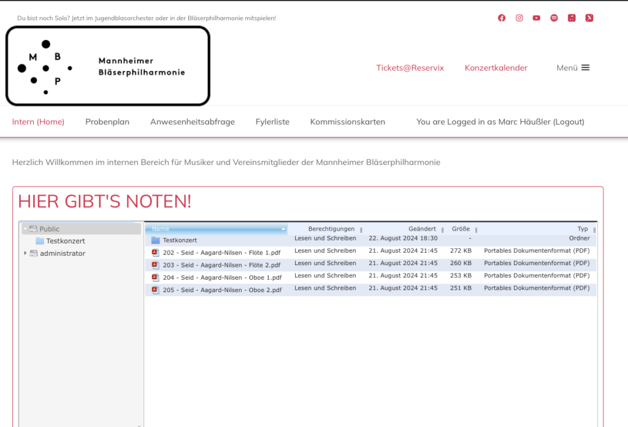Viewport: 628px width, 427px height.
Task: Sort files by the Name column header
Action: point(215,229)
